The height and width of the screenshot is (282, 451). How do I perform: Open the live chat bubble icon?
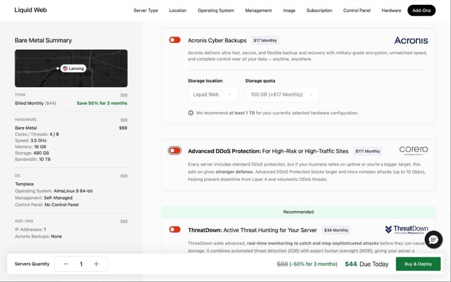(x=433, y=240)
